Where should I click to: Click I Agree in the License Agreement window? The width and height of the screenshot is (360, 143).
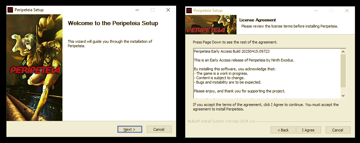(308, 130)
